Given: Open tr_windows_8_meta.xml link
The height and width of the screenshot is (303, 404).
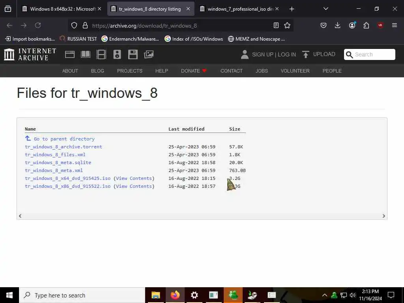Looking at the screenshot, I should pos(54,170).
